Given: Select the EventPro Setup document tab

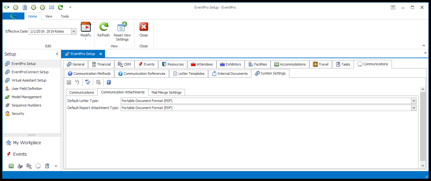Looking at the screenshot, I should [x=83, y=54].
